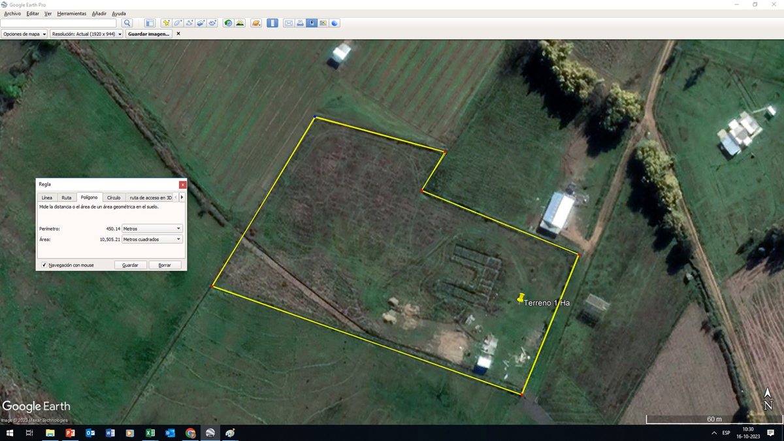The image size is (784, 441).
Task: Click the Record a Tour icon
Action: [212, 23]
